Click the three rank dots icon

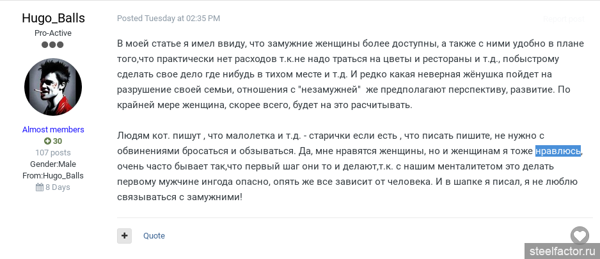click(53, 45)
